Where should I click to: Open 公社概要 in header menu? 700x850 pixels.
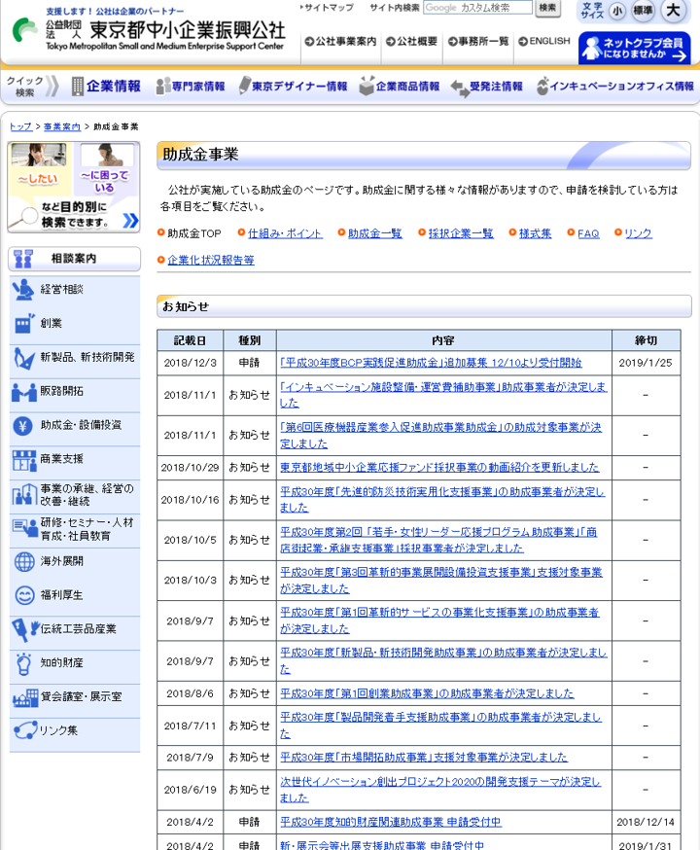(412, 41)
